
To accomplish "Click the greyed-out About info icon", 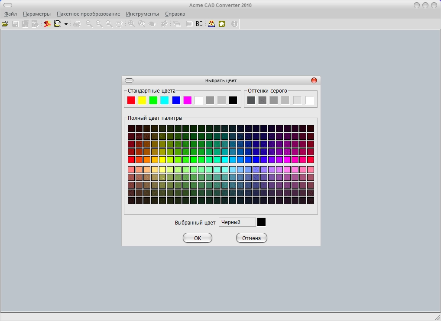I will (234, 24).
